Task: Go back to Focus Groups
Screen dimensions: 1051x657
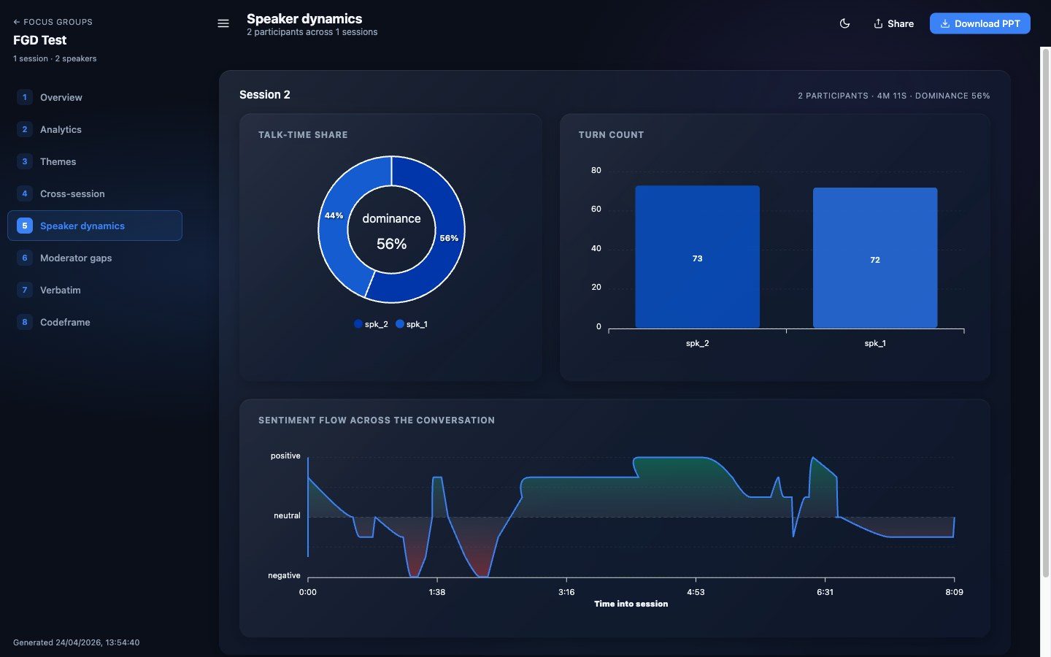Action: (53, 22)
